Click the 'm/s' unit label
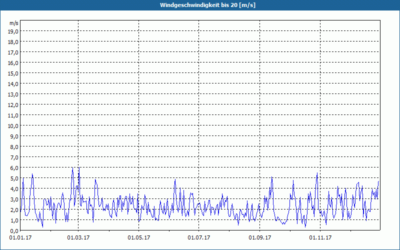Viewport: 400px width, 250px height. coord(14,23)
